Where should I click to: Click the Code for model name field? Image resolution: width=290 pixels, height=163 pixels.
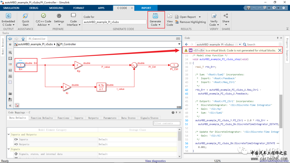coord(114,22)
